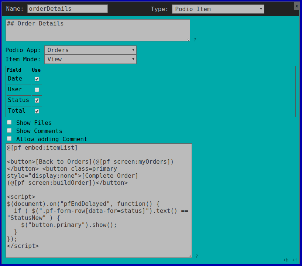Click the header text area with ## Order Details
The height and width of the screenshot is (266, 302).
click(98, 30)
